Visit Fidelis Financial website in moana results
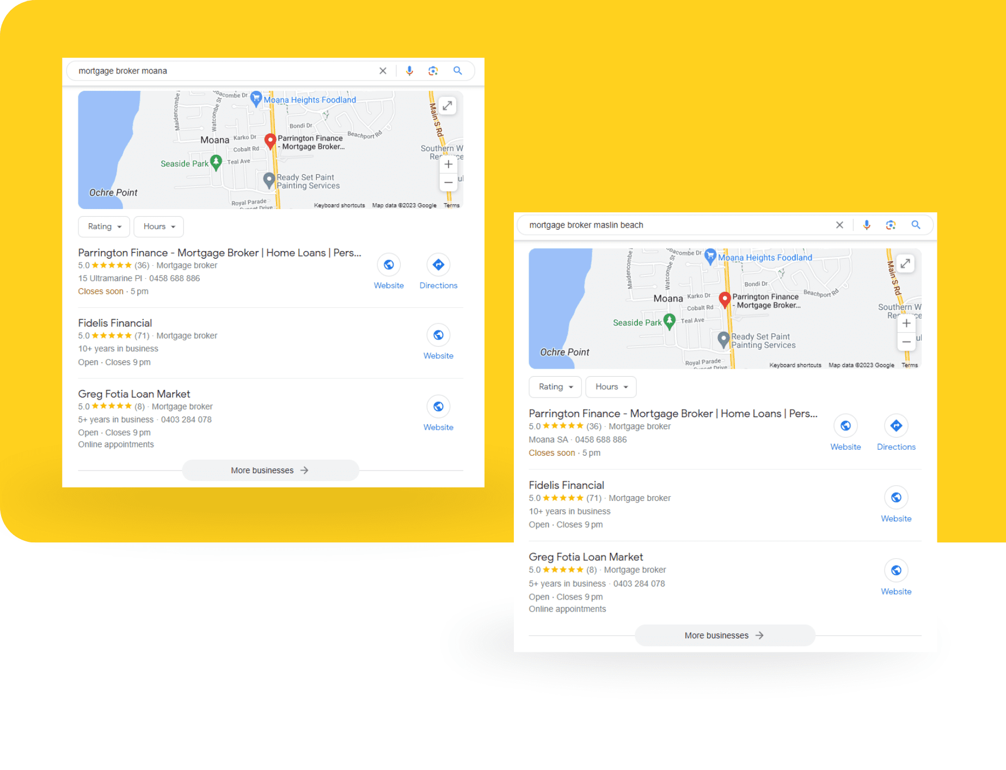 (x=438, y=341)
